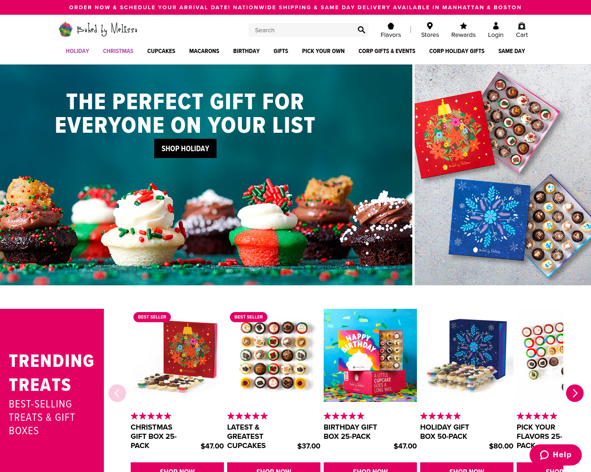Open the Cart bag icon
Viewport: 591px width, 472px height.
(522, 26)
